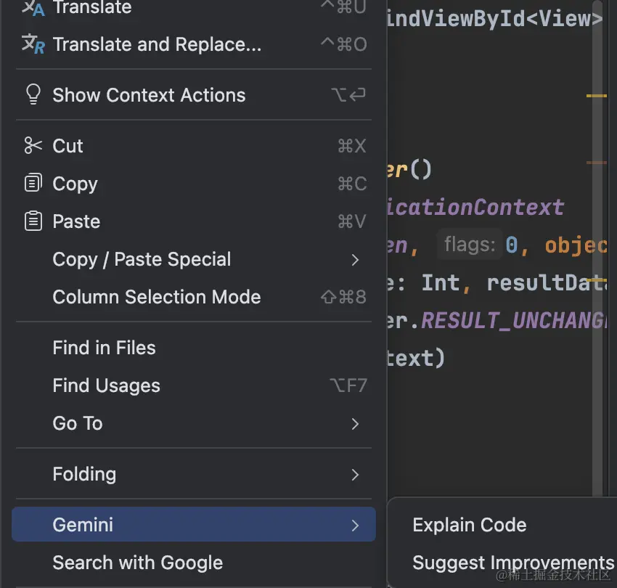Expand the Copy / Paste Special submenu
617x588 pixels.
[354, 259]
